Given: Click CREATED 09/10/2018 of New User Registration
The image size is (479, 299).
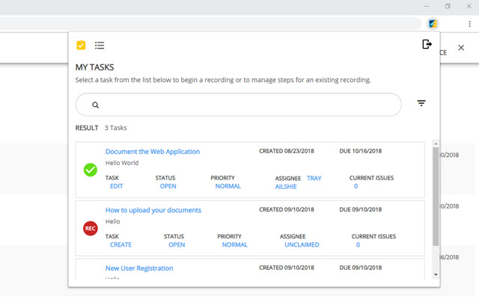Looking at the screenshot, I should 287,268.
